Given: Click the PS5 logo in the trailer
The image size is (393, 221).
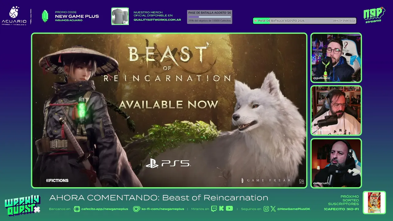Looking at the screenshot, I should [x=168, y=164].
